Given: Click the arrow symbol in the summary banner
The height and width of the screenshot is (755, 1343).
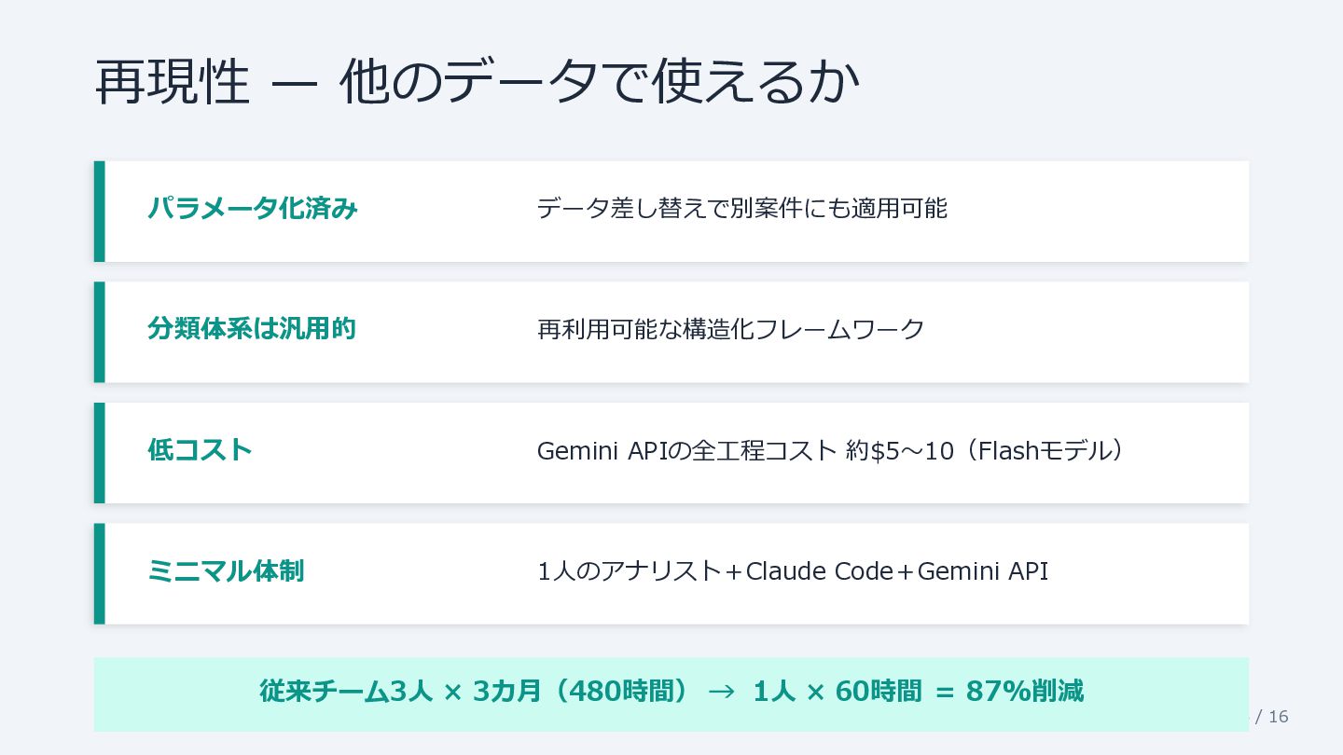Looking at the screenshot, I should point(721,692).
